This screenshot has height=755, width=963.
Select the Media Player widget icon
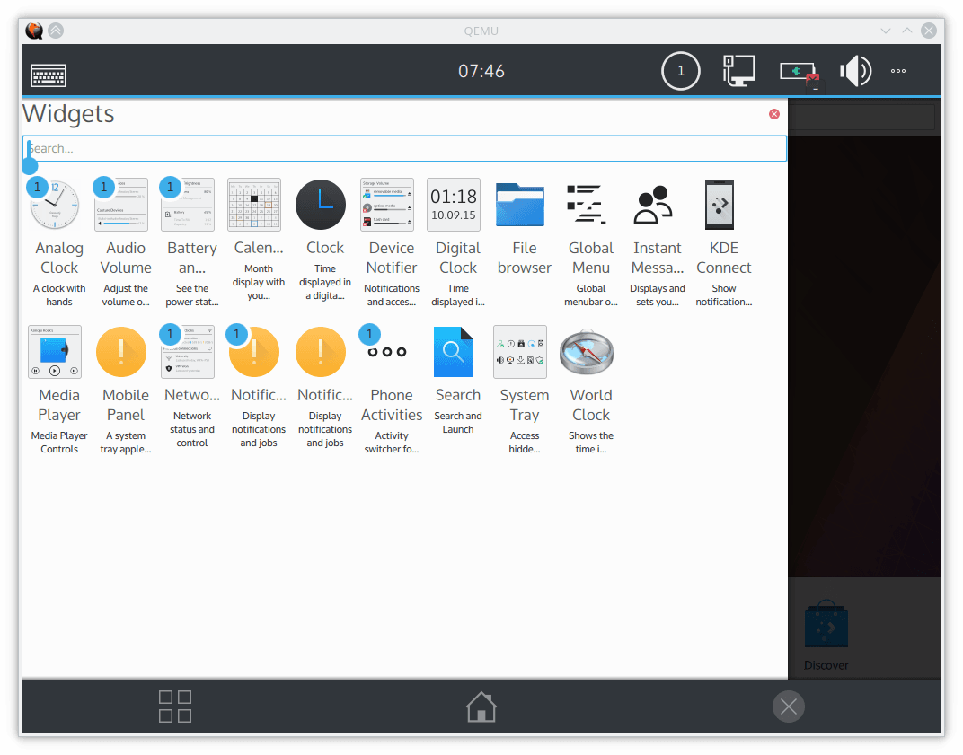(x=55, y=352)
